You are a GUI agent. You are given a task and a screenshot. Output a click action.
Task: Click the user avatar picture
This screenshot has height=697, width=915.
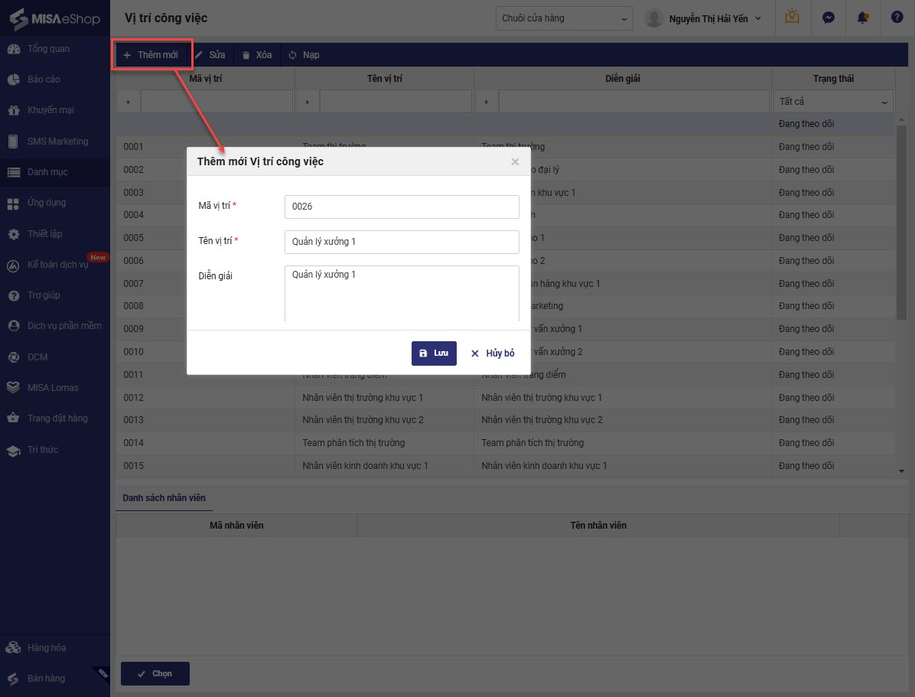point(653,18)
